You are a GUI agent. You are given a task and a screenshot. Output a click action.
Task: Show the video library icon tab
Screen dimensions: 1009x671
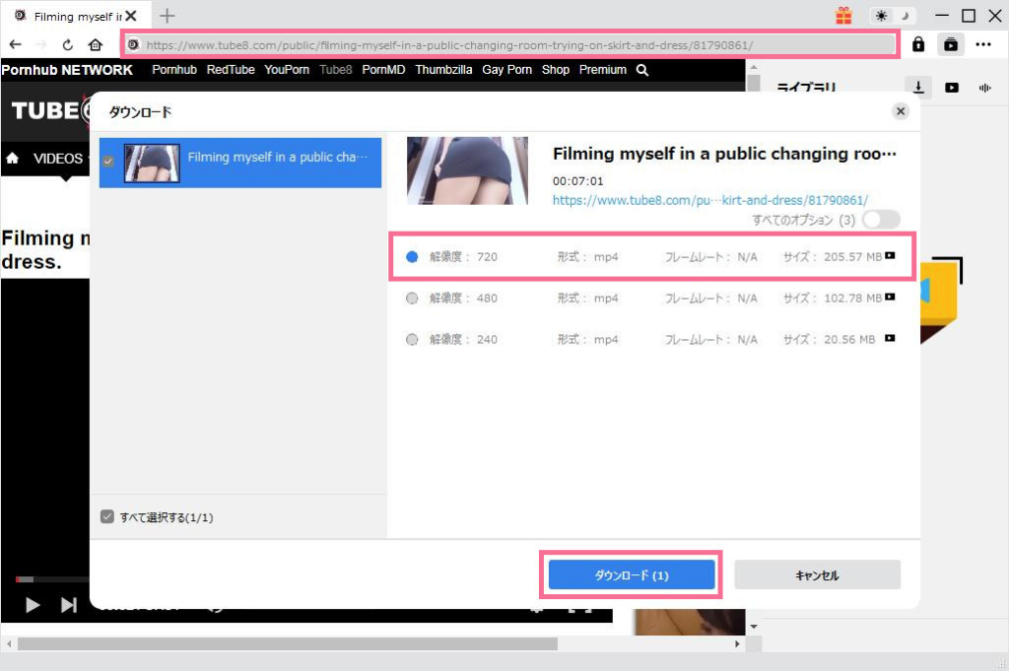tap(952, 88)
